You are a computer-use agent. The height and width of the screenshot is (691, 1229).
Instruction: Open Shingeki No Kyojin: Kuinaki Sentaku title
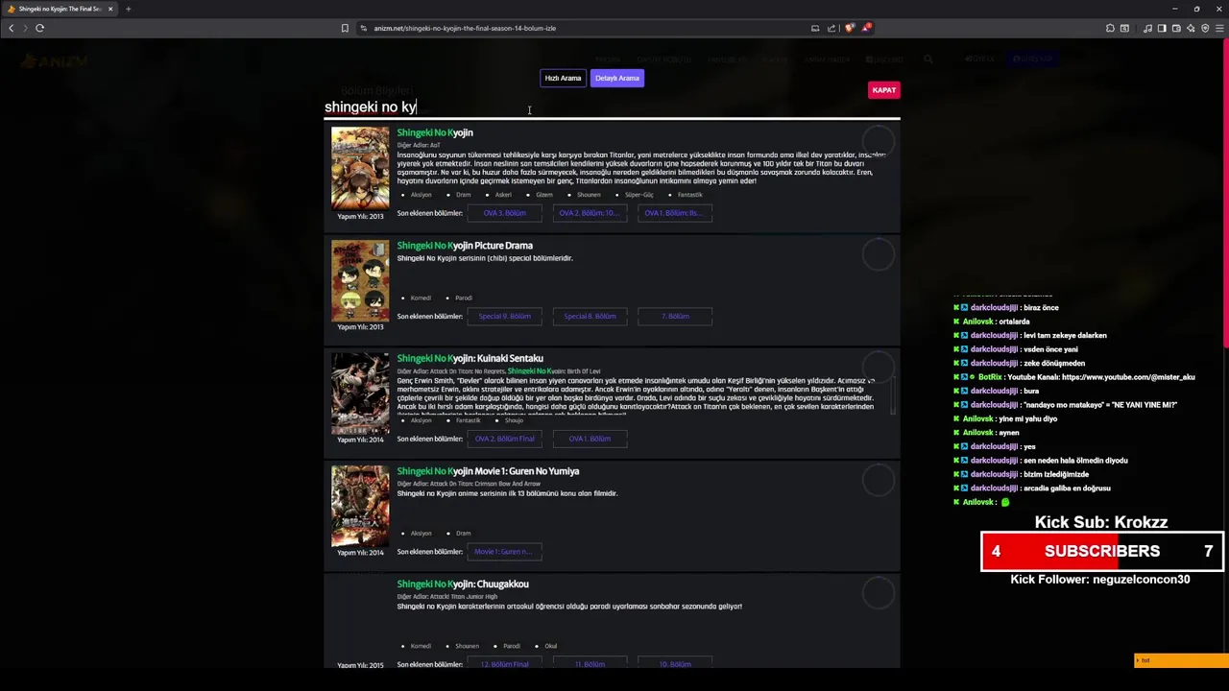click(x=470, y=358)
